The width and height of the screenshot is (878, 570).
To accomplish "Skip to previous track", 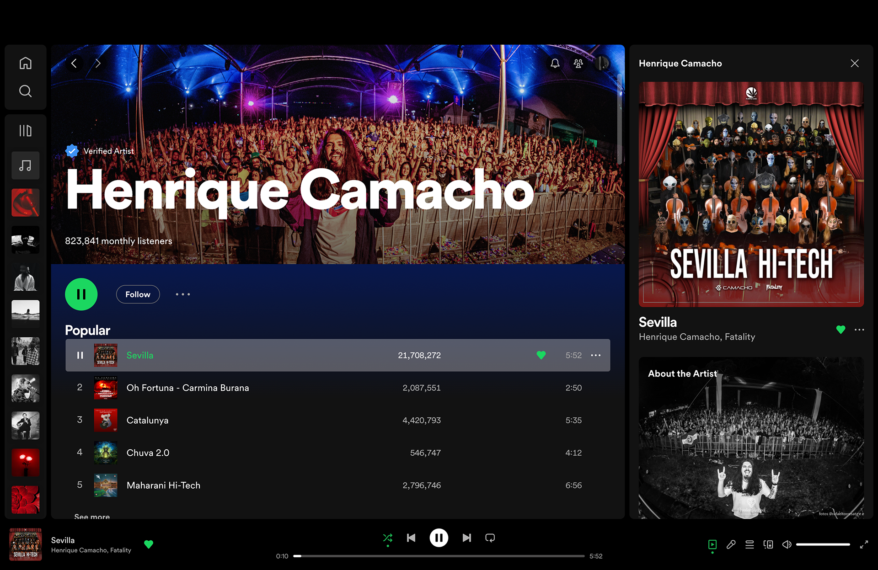I will pyautogui.click(x=411, y=538).
